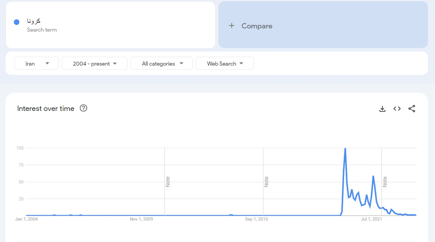
Task: Click the highest peak at 100 on the chart
Action: point(345,149)
